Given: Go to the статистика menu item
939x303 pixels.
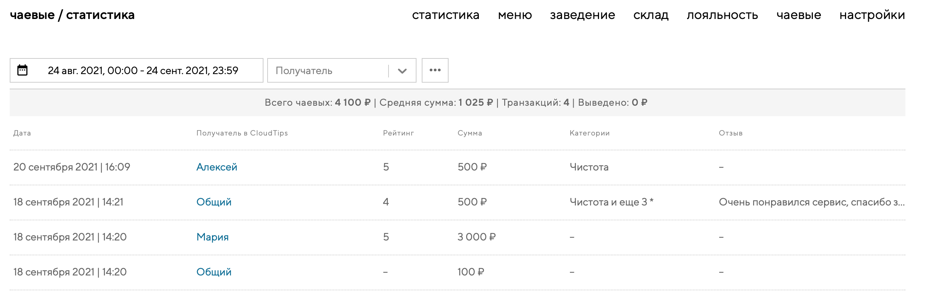Looking at the screenshot, I should [x=446, y=15].
